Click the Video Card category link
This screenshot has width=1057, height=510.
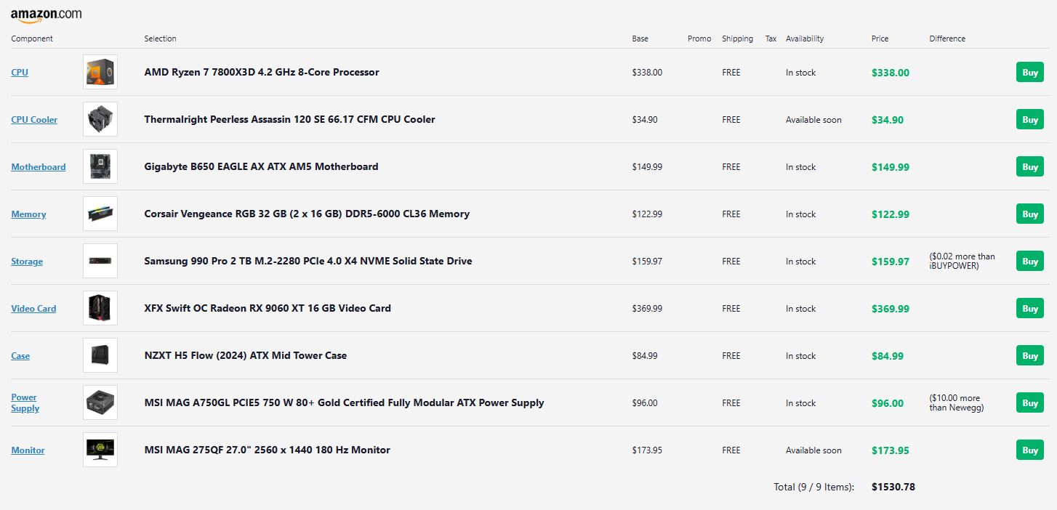coord(33,309)
